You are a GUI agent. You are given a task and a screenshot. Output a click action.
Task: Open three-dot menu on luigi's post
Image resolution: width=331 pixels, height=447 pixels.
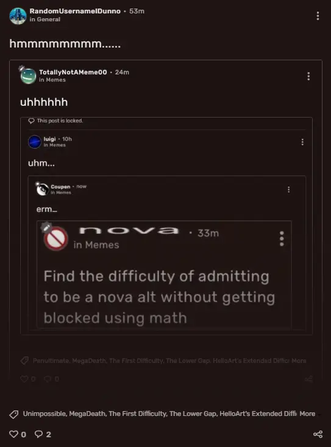tap(302, 142)
